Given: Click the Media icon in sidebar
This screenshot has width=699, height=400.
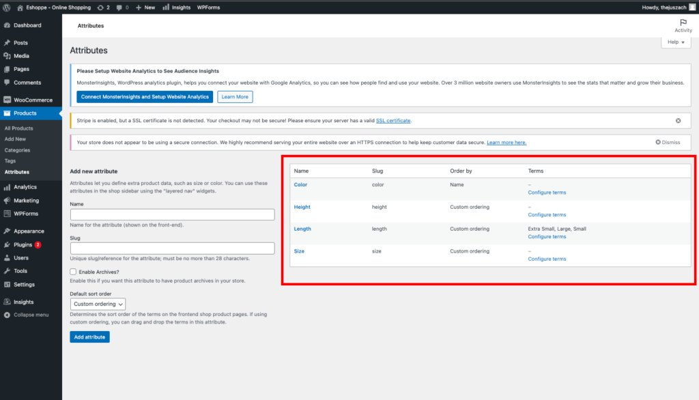Looking at the screenshot, I should (x=7, y=56).
